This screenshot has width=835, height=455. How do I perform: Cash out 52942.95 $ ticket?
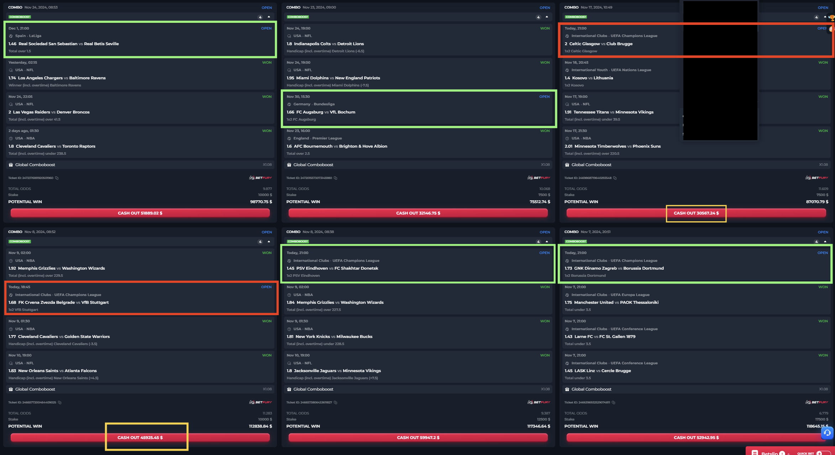(696, 438)
